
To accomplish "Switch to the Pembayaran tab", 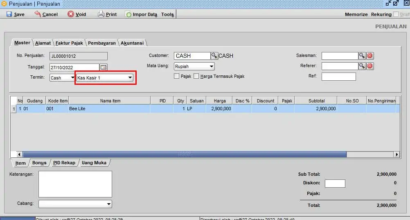I will (x=102, y=43).
